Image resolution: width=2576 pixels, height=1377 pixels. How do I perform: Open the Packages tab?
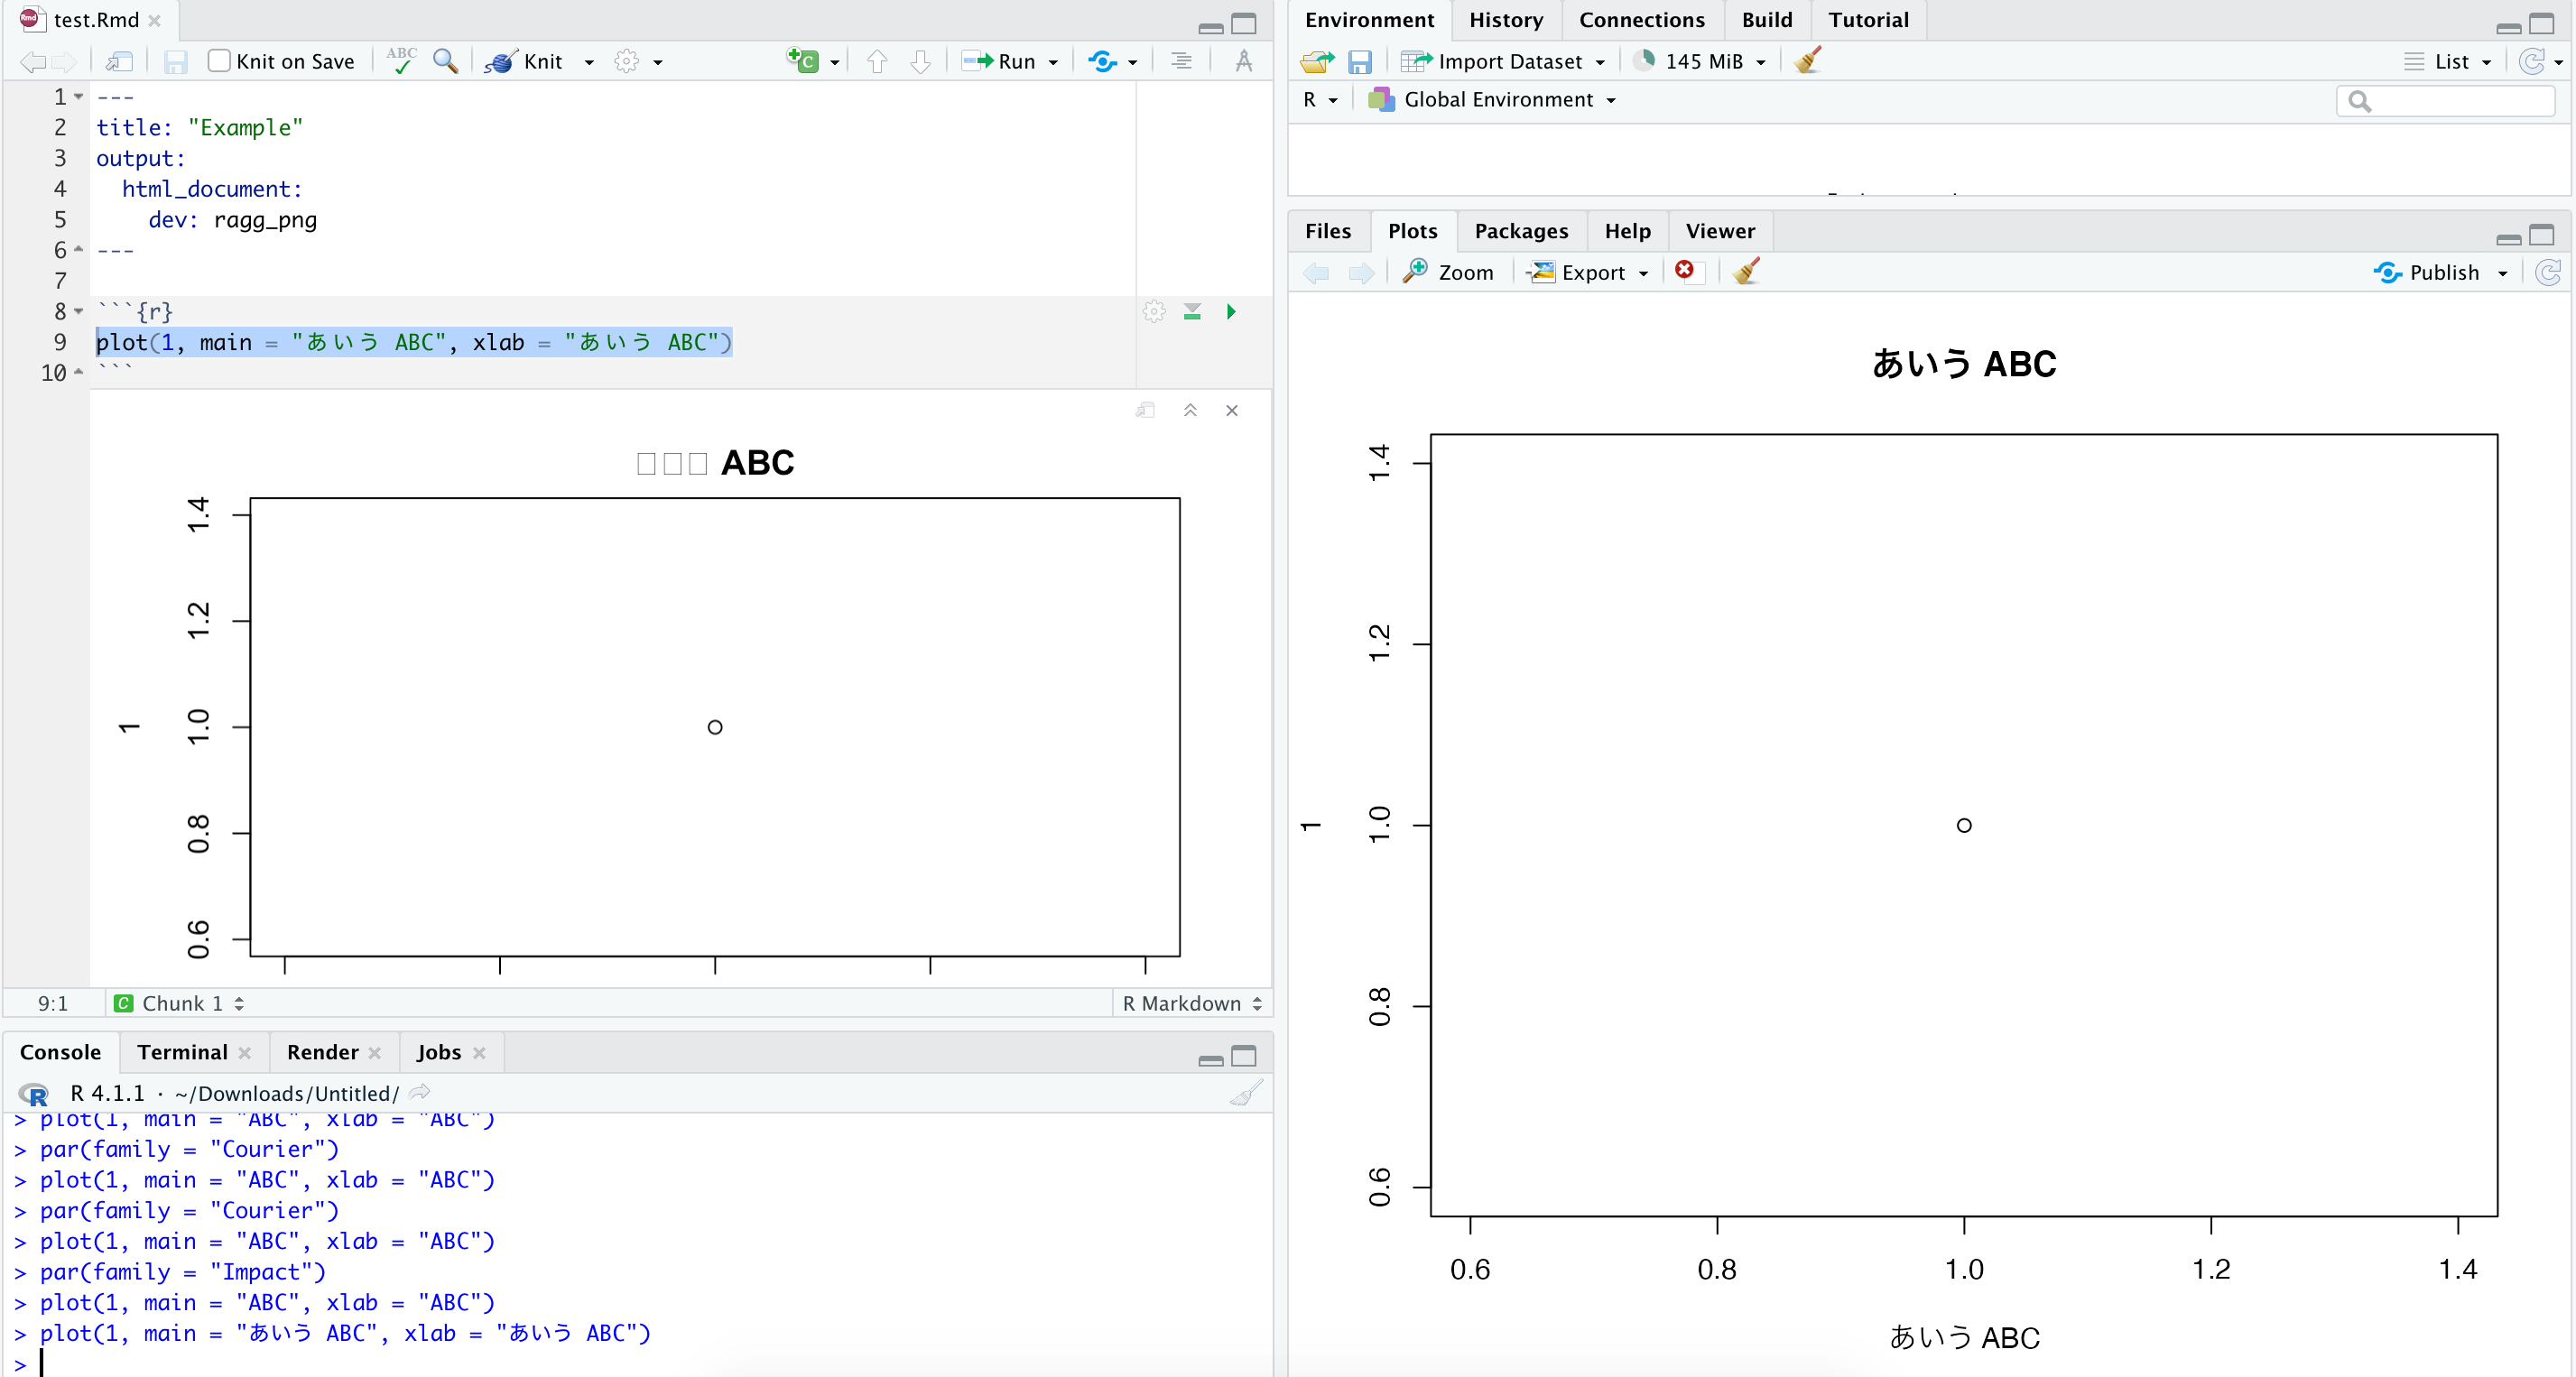tap(1520, 230)
